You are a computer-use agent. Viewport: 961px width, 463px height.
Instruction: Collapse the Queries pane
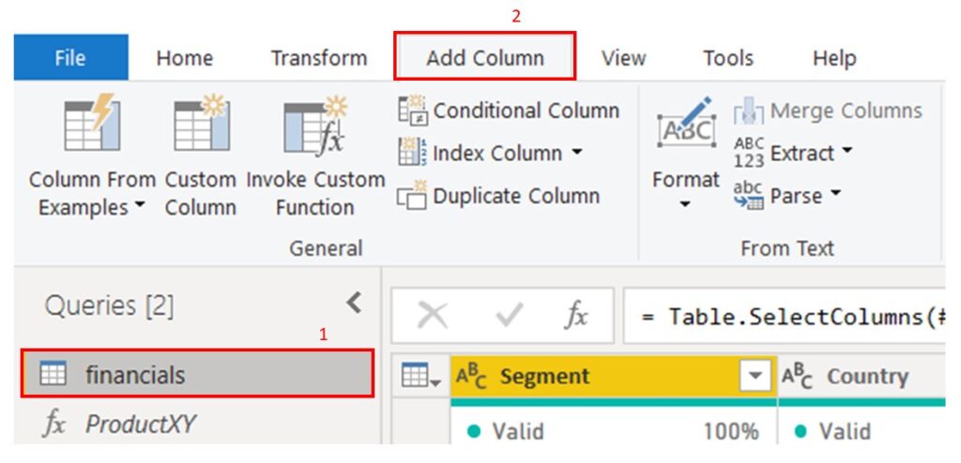coord(354,303)
